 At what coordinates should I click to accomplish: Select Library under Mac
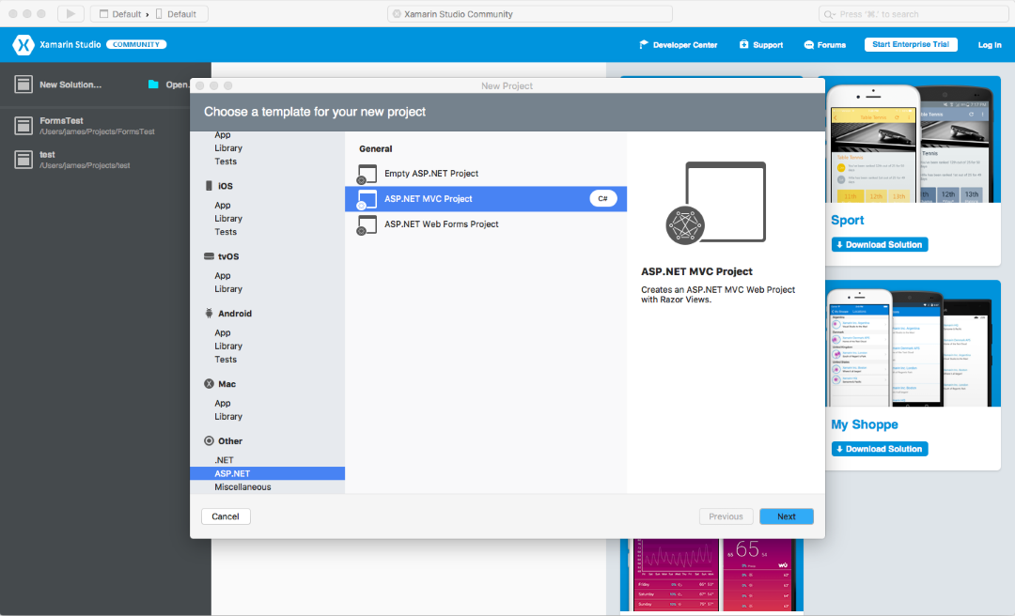click(x=228, y=417)
